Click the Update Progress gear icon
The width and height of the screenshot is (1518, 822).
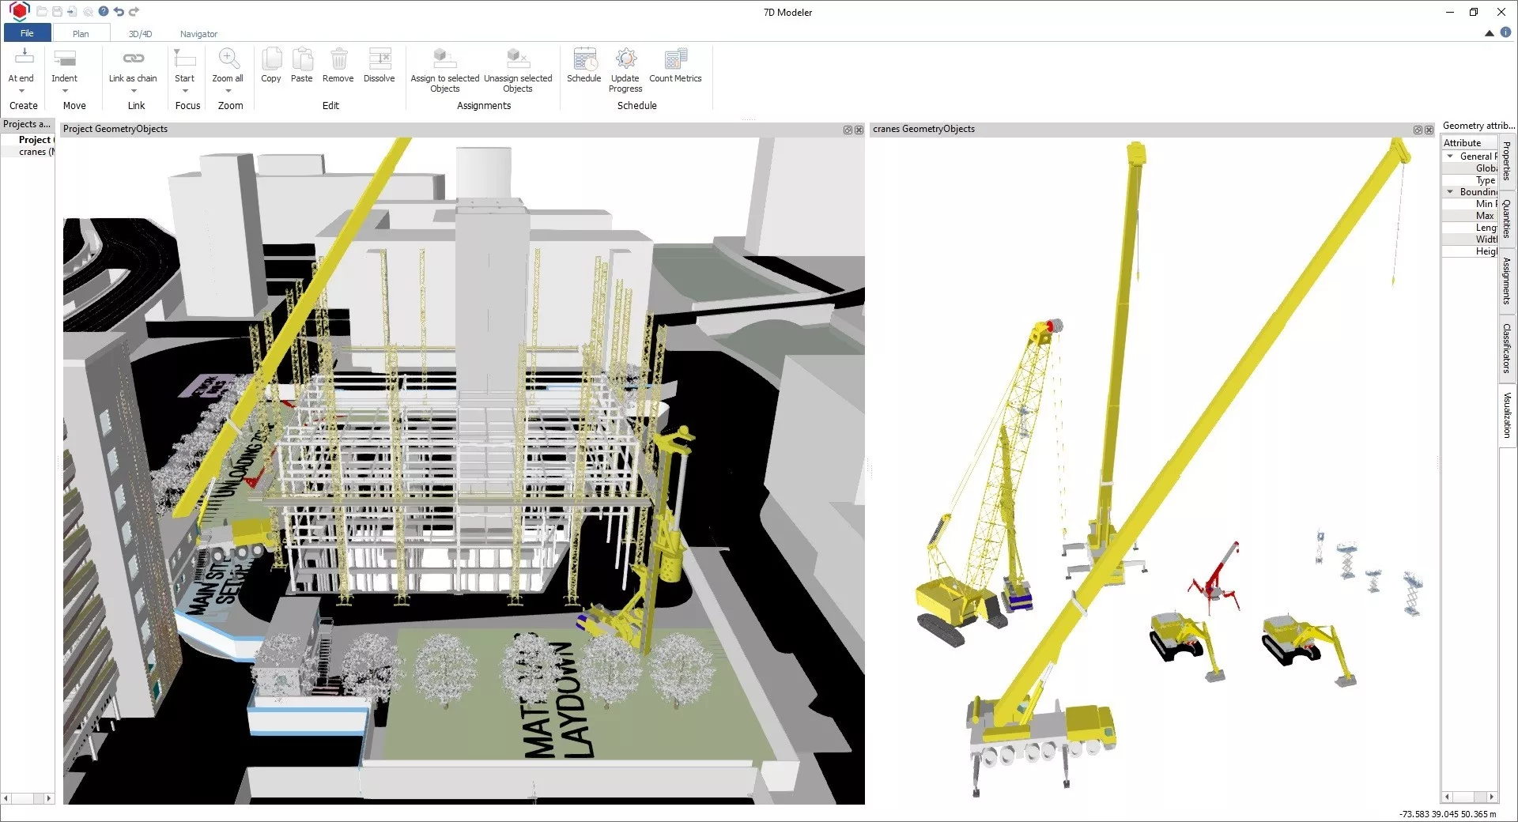[x=625, y=58]
